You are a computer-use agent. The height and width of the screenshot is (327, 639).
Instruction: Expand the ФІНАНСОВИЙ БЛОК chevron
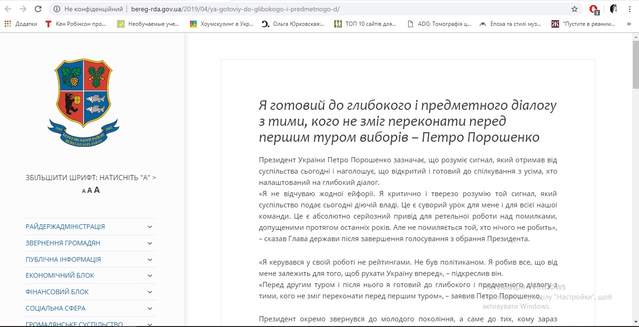click(x=150, y=292)
